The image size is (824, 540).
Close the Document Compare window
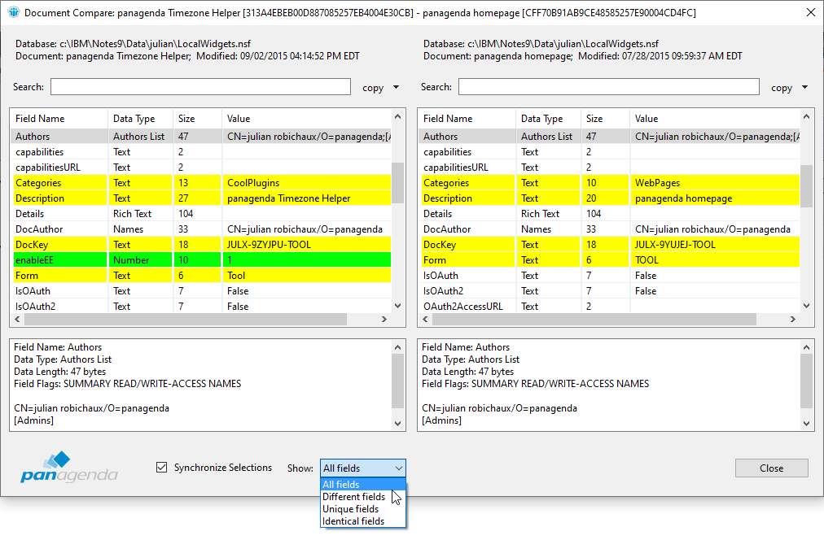tap(811, 12)
